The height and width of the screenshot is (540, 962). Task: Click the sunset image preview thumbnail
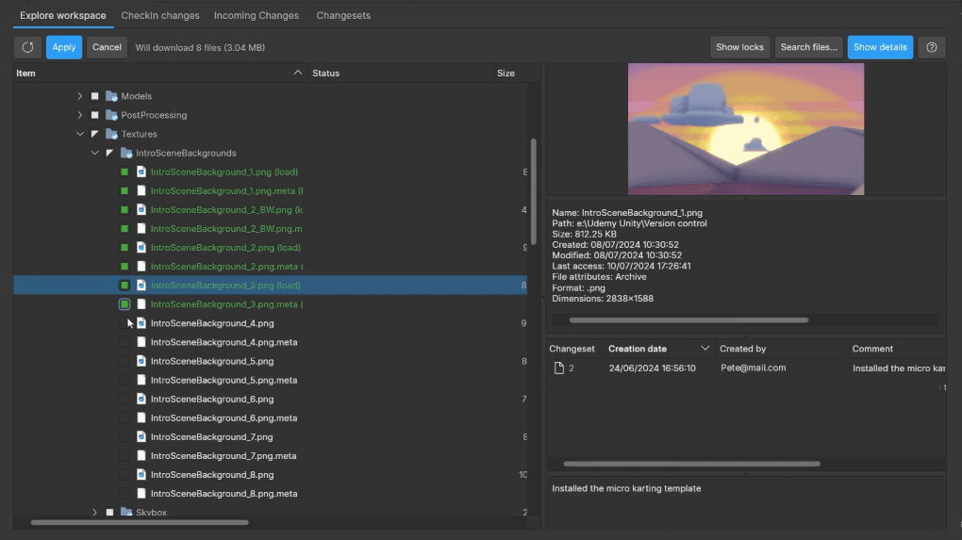click(x=746, y=129)
